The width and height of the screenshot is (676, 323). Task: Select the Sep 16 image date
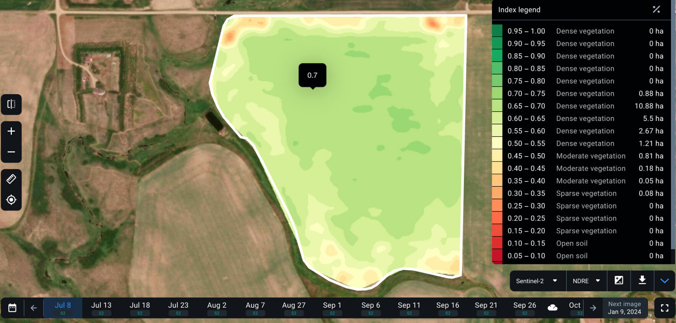coord(448,308)
